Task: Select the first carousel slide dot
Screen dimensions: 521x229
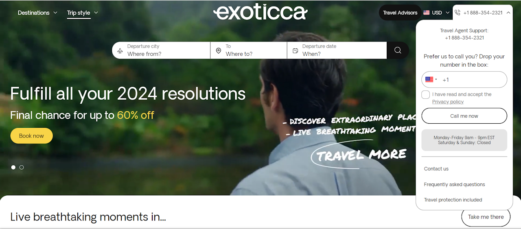Action: (13, 167)
